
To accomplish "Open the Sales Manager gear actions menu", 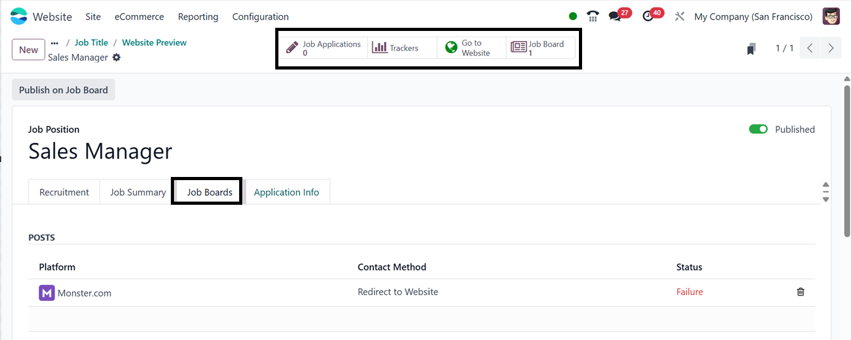I will coord(116,58).
